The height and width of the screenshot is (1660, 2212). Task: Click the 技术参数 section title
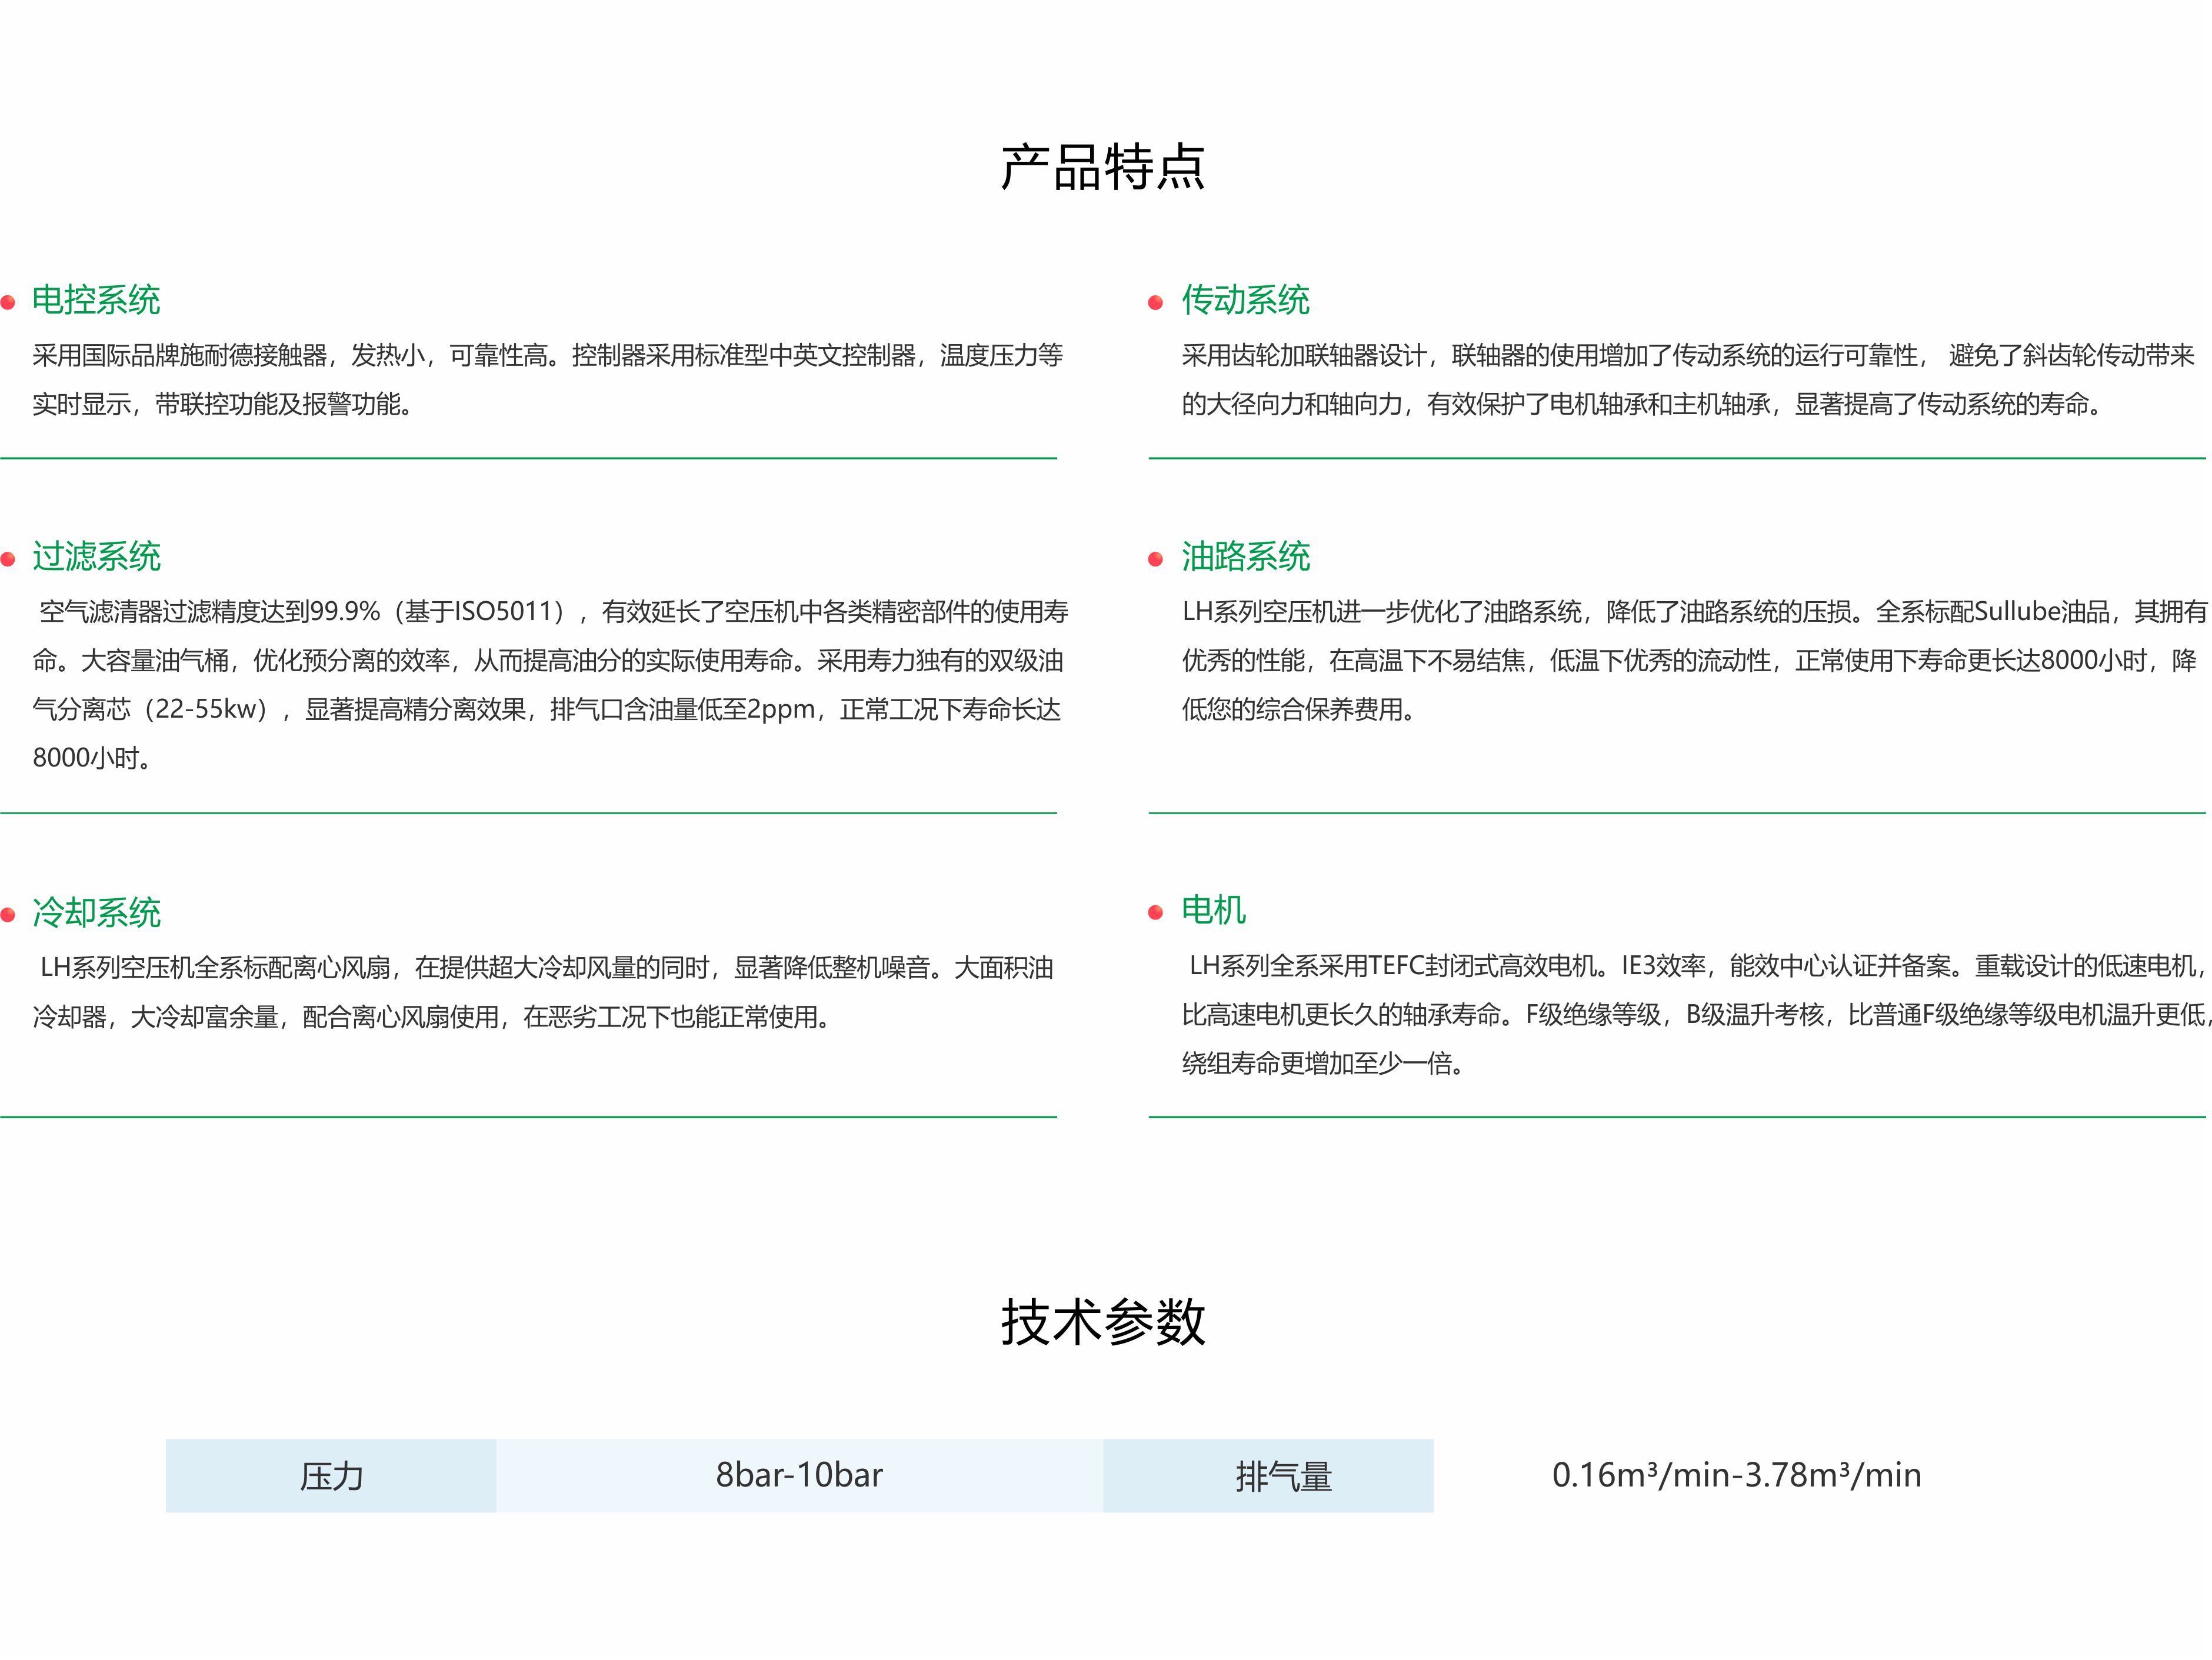coord(1103,1322)
